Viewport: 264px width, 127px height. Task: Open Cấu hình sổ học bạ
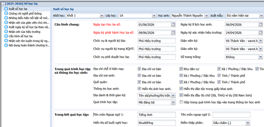pos(20,36)
